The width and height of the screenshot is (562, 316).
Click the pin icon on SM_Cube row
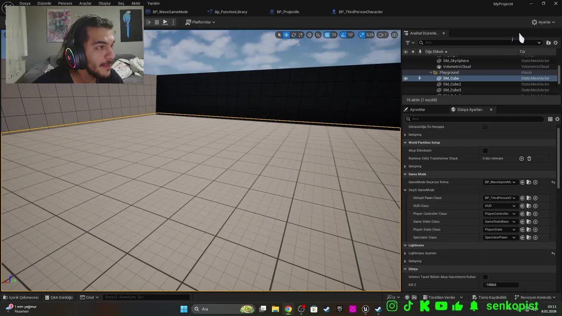pos(419,79)
